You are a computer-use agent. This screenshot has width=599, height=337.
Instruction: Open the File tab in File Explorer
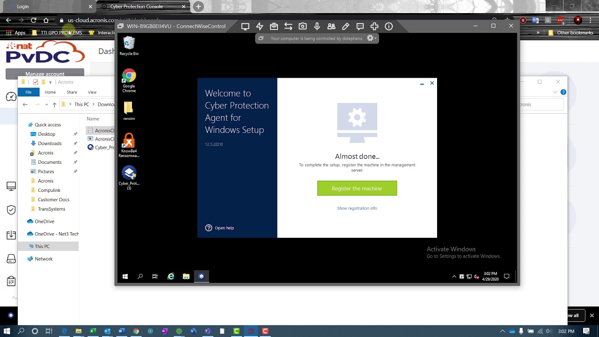pos(29,92)
